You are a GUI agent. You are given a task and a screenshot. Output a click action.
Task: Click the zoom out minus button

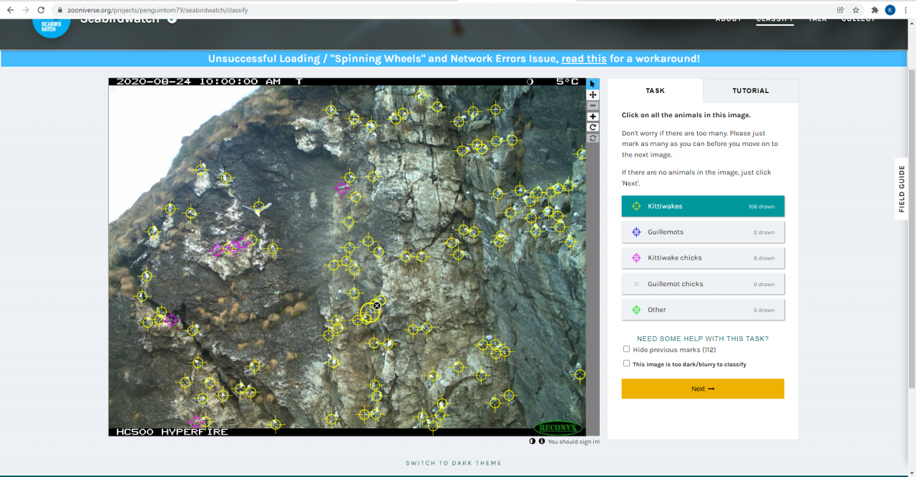pyautogui.click(x=593, y=106)
